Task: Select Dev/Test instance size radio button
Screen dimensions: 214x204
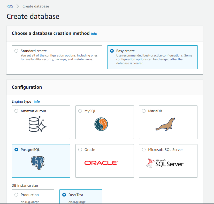Action: pyautogui.click(x=64, y=195)
